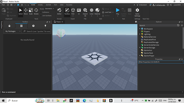Open the My Packages dropdown
Viewport: 184px width, 103px height.
(x=13, y=31)
